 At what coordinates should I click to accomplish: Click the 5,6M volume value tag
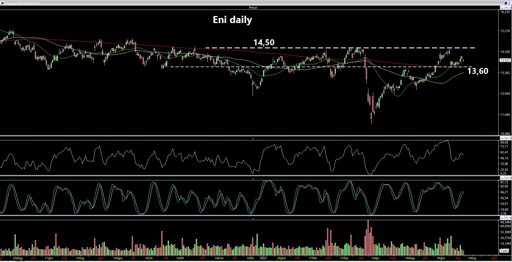504,251
